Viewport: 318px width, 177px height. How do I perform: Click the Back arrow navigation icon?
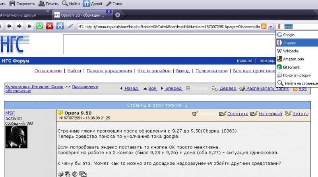[x=9, y=26]
